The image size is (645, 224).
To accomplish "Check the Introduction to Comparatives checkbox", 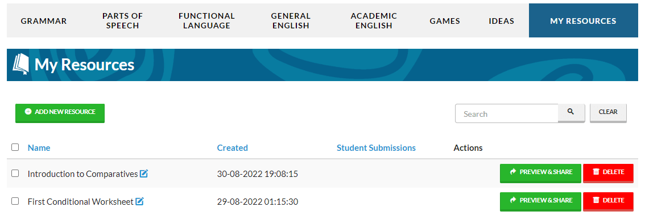I will pos(15,173).
